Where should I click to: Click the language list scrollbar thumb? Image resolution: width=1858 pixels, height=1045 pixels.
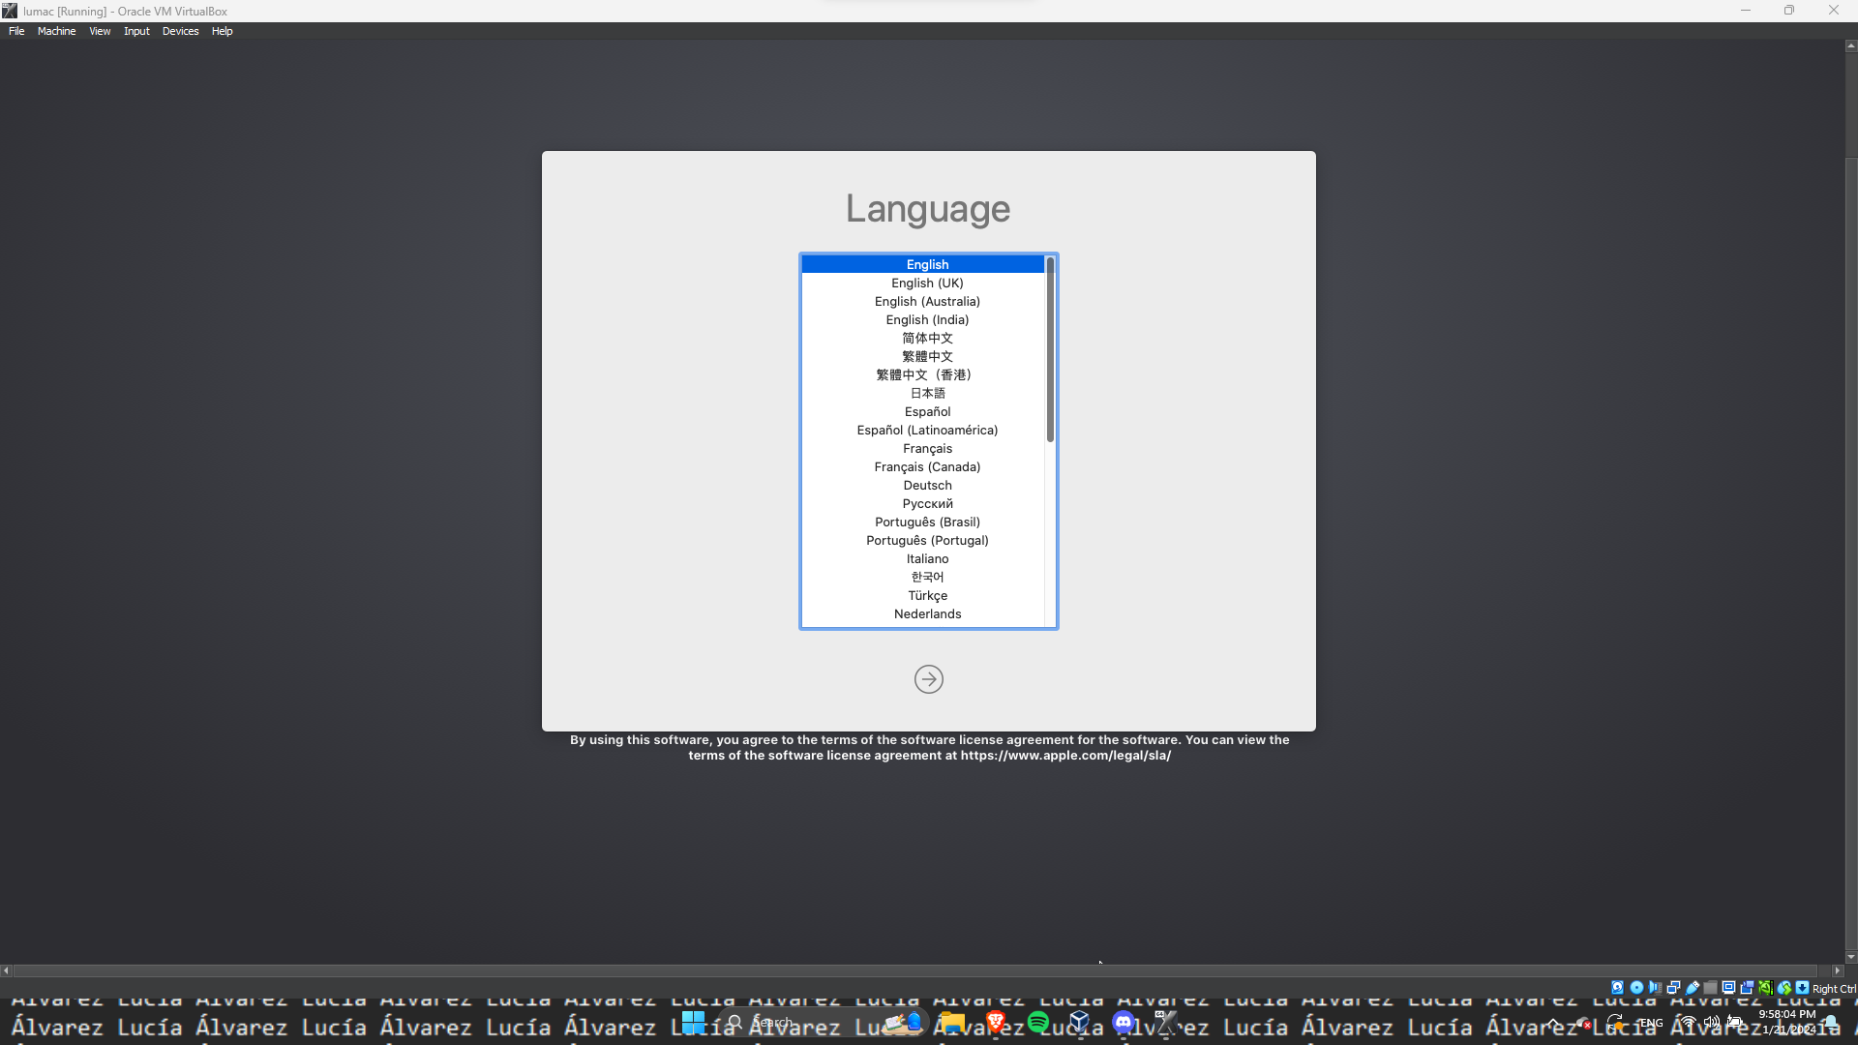click(1050, 348)
